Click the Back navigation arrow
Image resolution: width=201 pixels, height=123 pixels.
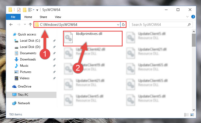coord(11,24)
